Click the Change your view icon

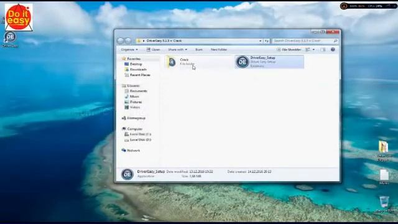point(308,50)
